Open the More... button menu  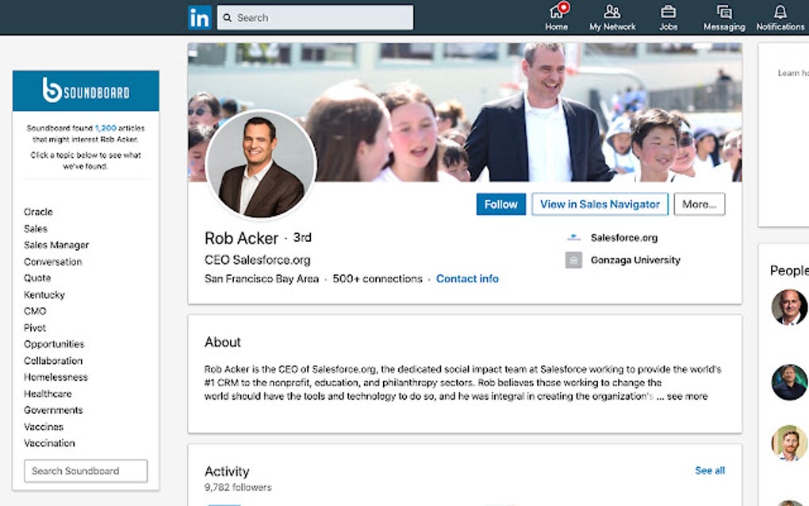click(699, 205)
